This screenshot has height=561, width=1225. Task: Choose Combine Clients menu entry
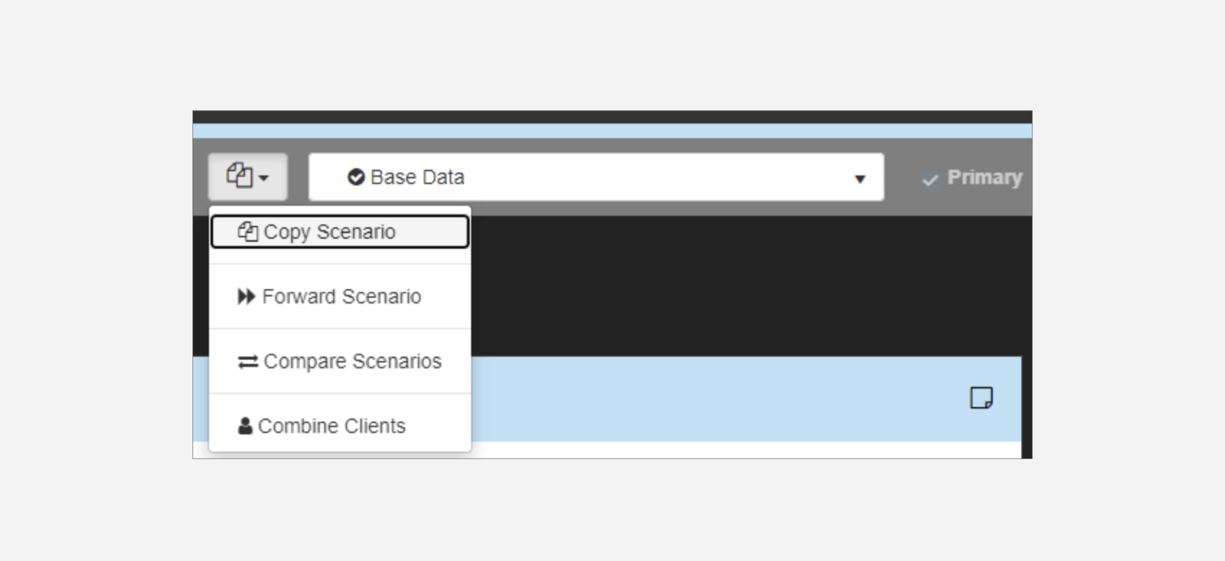tap(332, 426)
